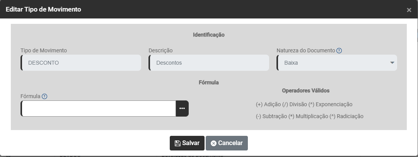Click the Operadores Válidos heading
Screen dimensions: 418x157
(x=305, y=90)
